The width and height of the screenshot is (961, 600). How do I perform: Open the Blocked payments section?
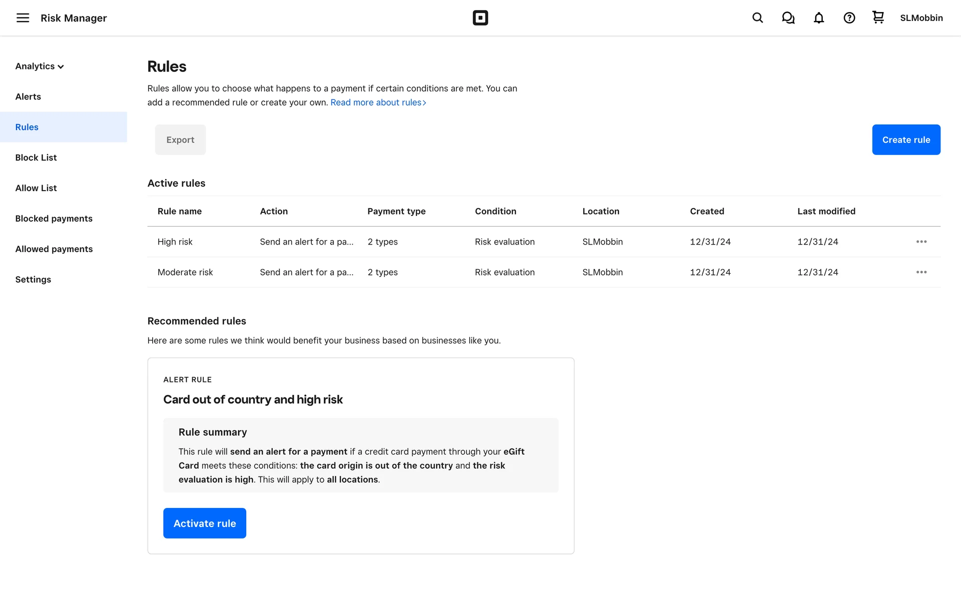pyautogui.click(x=54, y=218)
